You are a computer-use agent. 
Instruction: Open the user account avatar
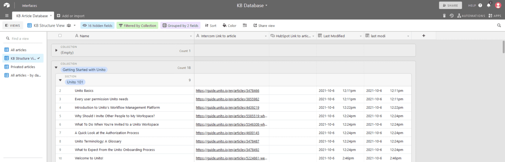pyautogui.click(x=498, y=5)
